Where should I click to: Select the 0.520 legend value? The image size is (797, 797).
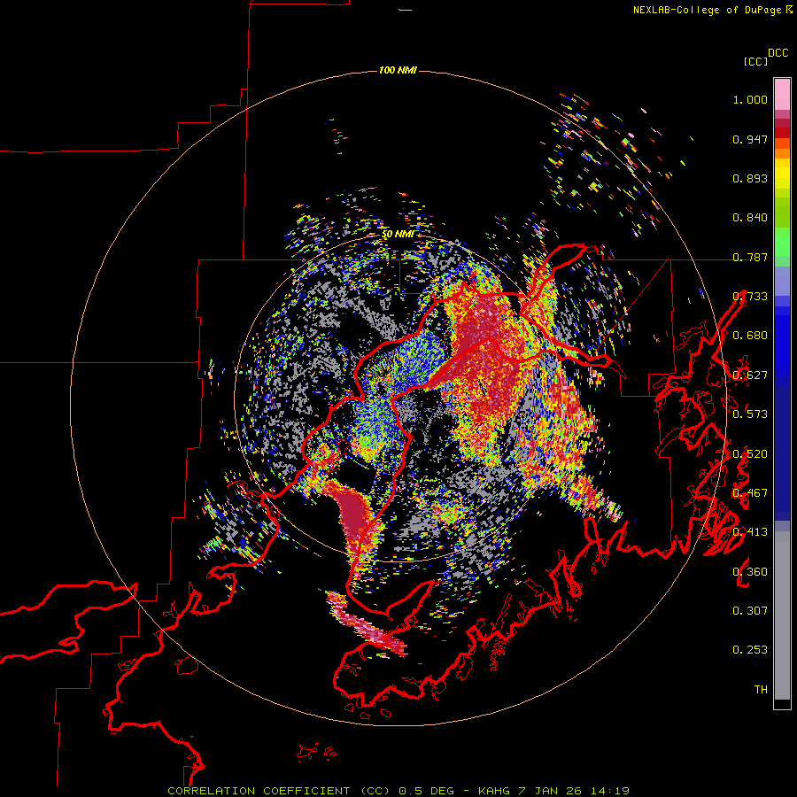750,454
